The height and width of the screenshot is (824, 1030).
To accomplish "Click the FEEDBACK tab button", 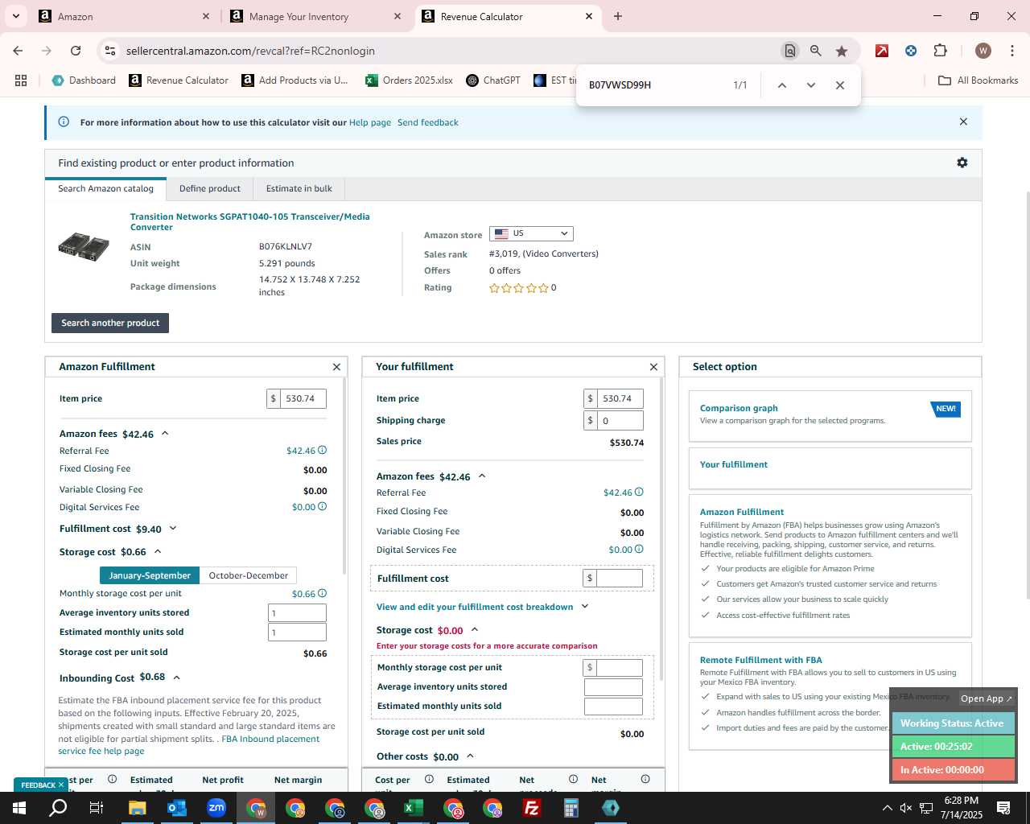I will 41,785.
